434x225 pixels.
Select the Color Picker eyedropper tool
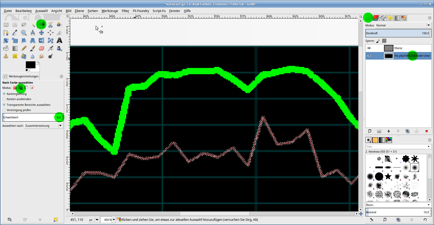click(15, 33)
